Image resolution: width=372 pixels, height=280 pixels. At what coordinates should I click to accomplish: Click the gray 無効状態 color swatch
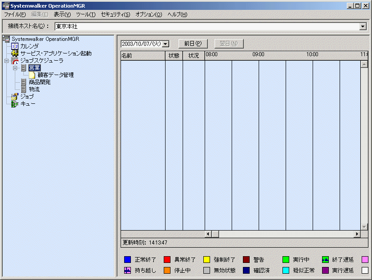[x=206, y=270]
